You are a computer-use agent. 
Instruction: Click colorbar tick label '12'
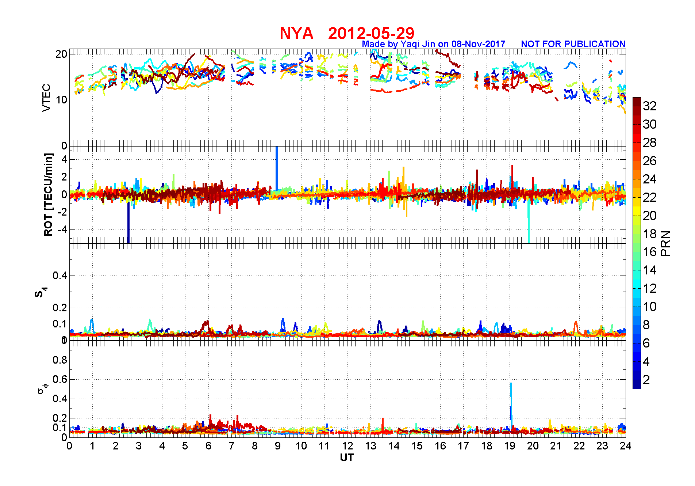point(650,288)
